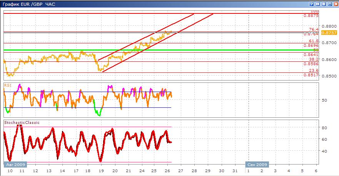Click the 'Сен 2009' month marker
Image resolution: width=339 pixels, height=176 pixels.
pos(257,164)
